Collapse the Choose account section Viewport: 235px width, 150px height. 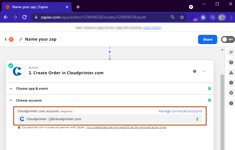tap(110, 100)
